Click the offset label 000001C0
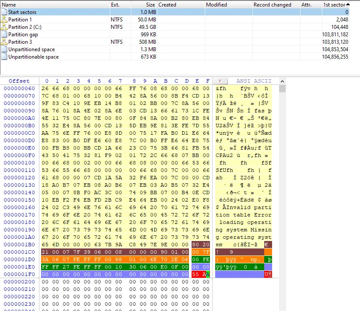Image resolution: width=360 pixels, height=311 pixels. [x=19, y=252]
